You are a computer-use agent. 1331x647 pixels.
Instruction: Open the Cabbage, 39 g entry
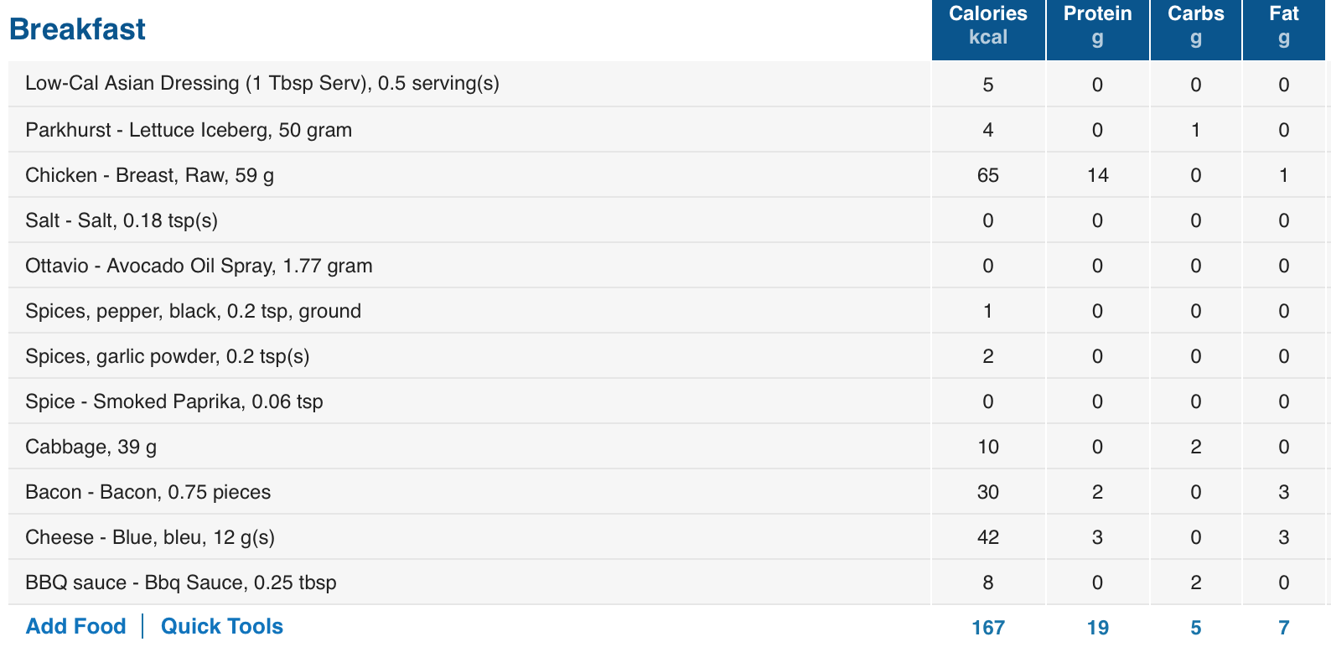91,447
